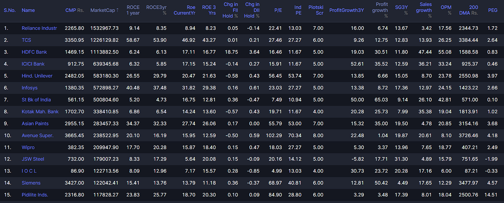
Task: Sort by ROCE3yr % column header
Action: (156, 10)
